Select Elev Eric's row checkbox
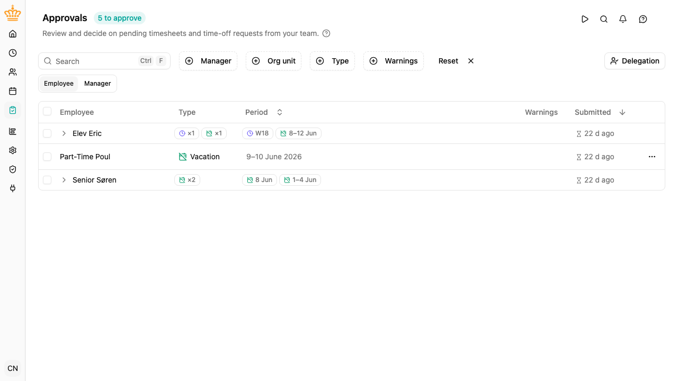Viewport: 678px width, 381px height. 47,133
